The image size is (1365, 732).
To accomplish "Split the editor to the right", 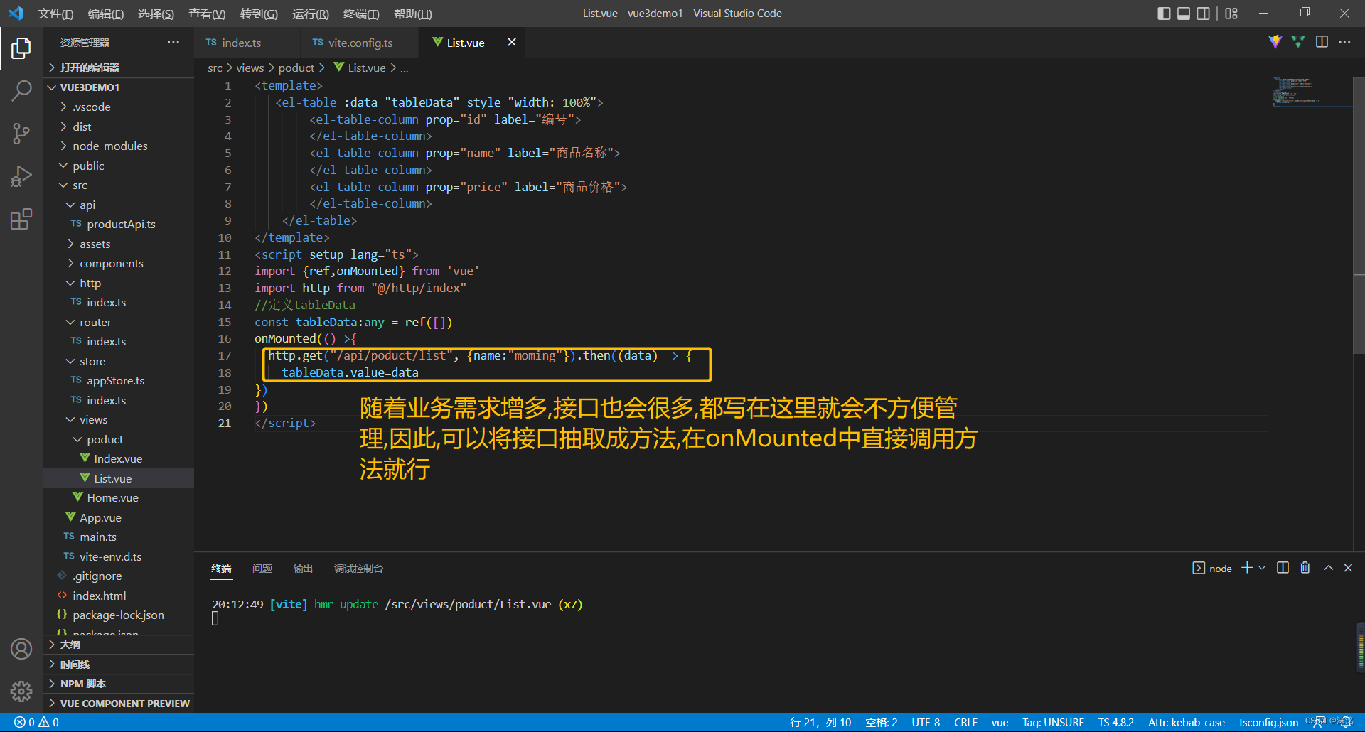I will pyautogui.click(x=1322, y=42).
